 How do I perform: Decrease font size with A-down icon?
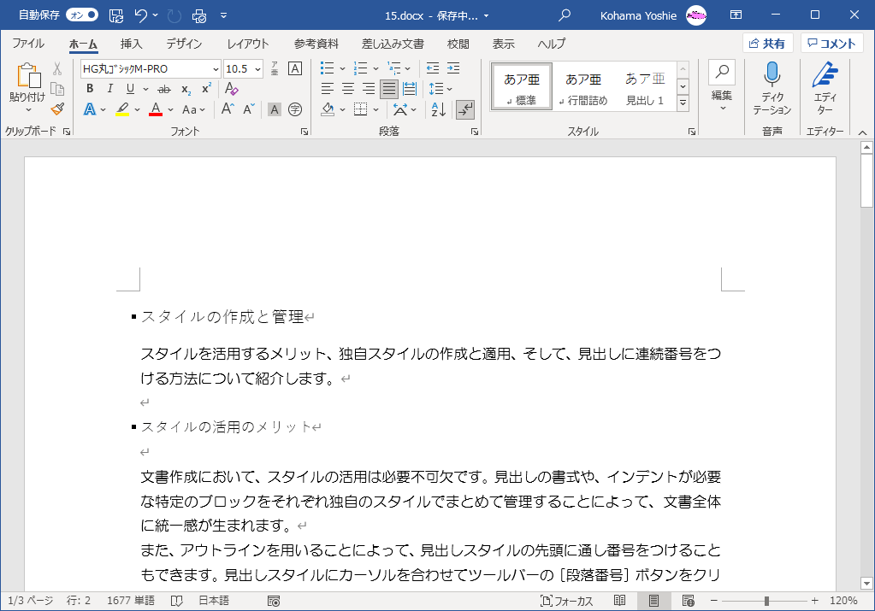pyautogui.click(x=249, y=109)
